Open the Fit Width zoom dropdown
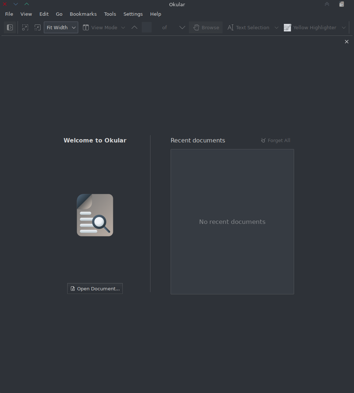Image resolution: width=354 pixels, height=393 pixels. 61,27
